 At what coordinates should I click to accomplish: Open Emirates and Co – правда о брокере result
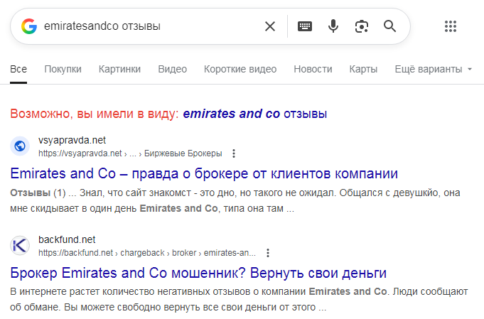[204, 173]
